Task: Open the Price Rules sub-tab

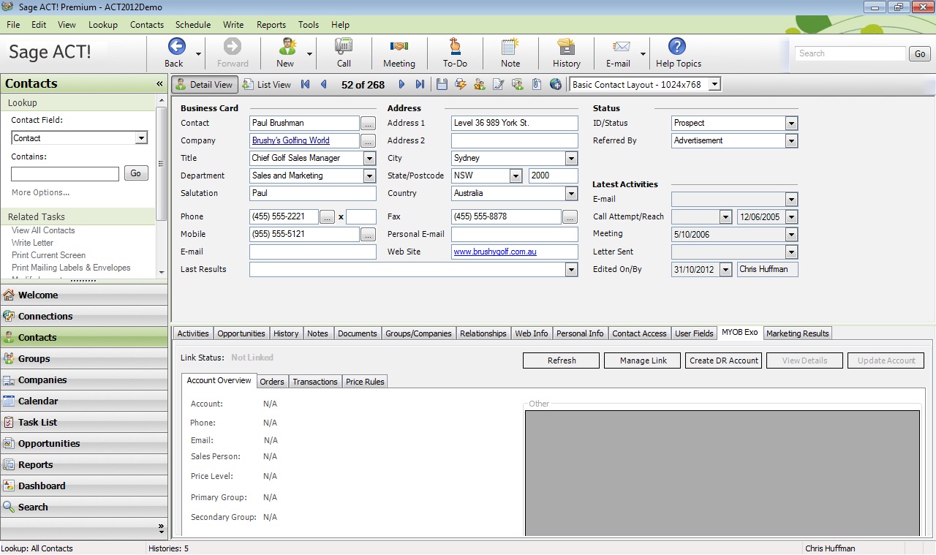Action: [365, 382]
